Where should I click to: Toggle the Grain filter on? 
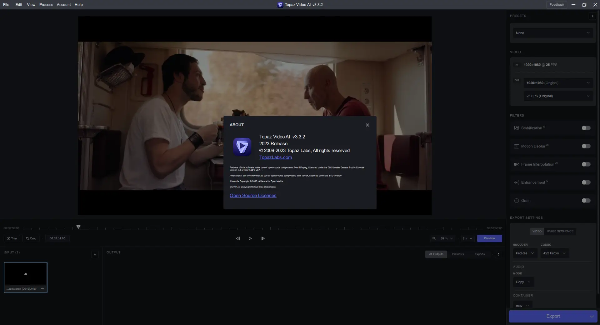(x=586, y=201)
